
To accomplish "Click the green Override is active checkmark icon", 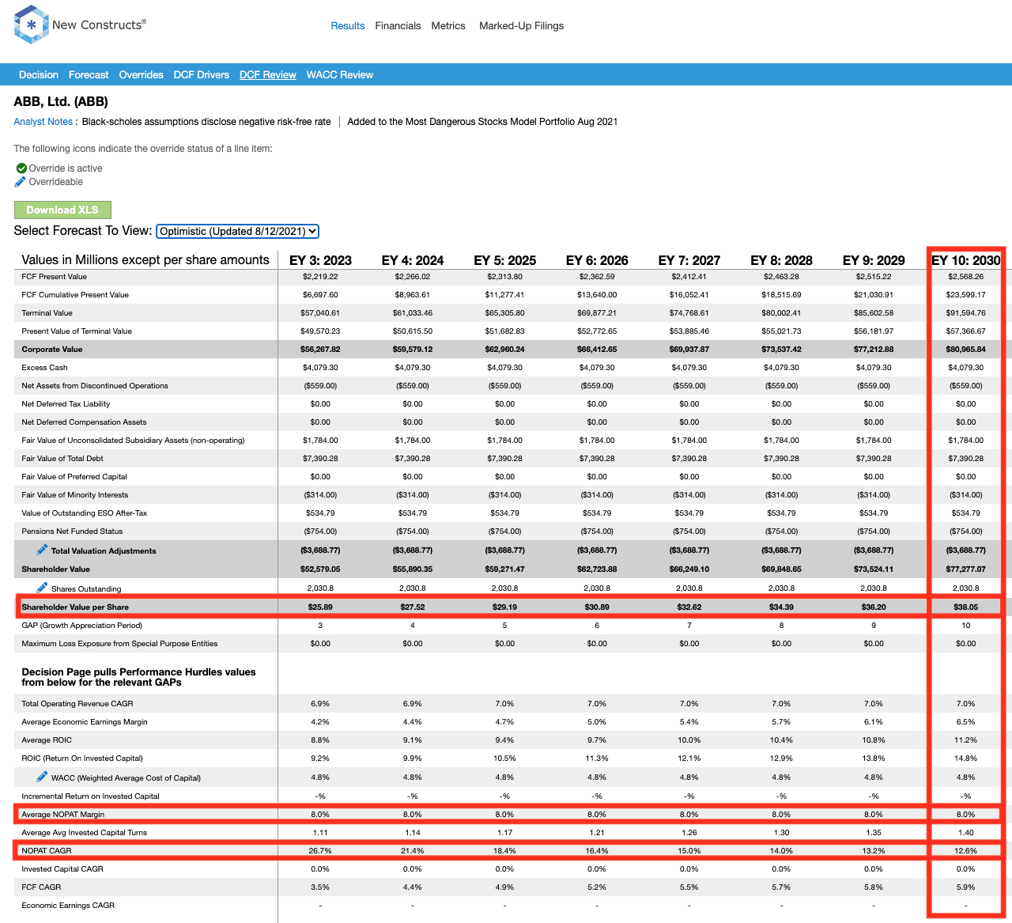I will click(x=21, y=168).
